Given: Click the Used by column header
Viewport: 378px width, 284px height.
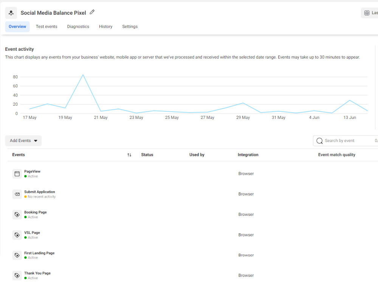Looking at the screenshot, I should pos(197,155).
